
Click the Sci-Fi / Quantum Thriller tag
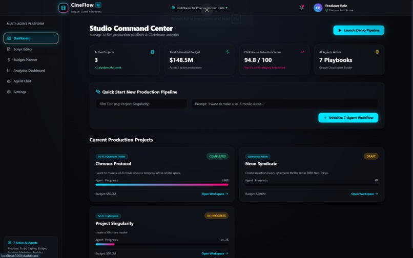(111, 156)
